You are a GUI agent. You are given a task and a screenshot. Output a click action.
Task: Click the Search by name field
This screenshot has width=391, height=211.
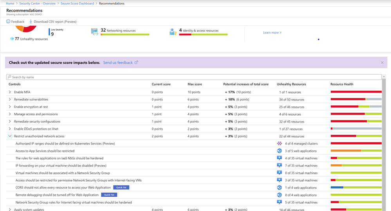(x=194, y=77)
